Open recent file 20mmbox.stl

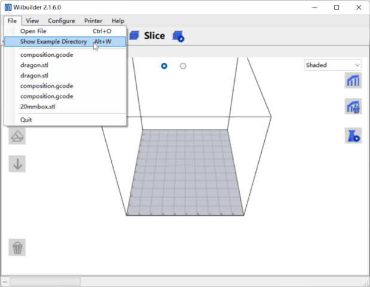38,106
